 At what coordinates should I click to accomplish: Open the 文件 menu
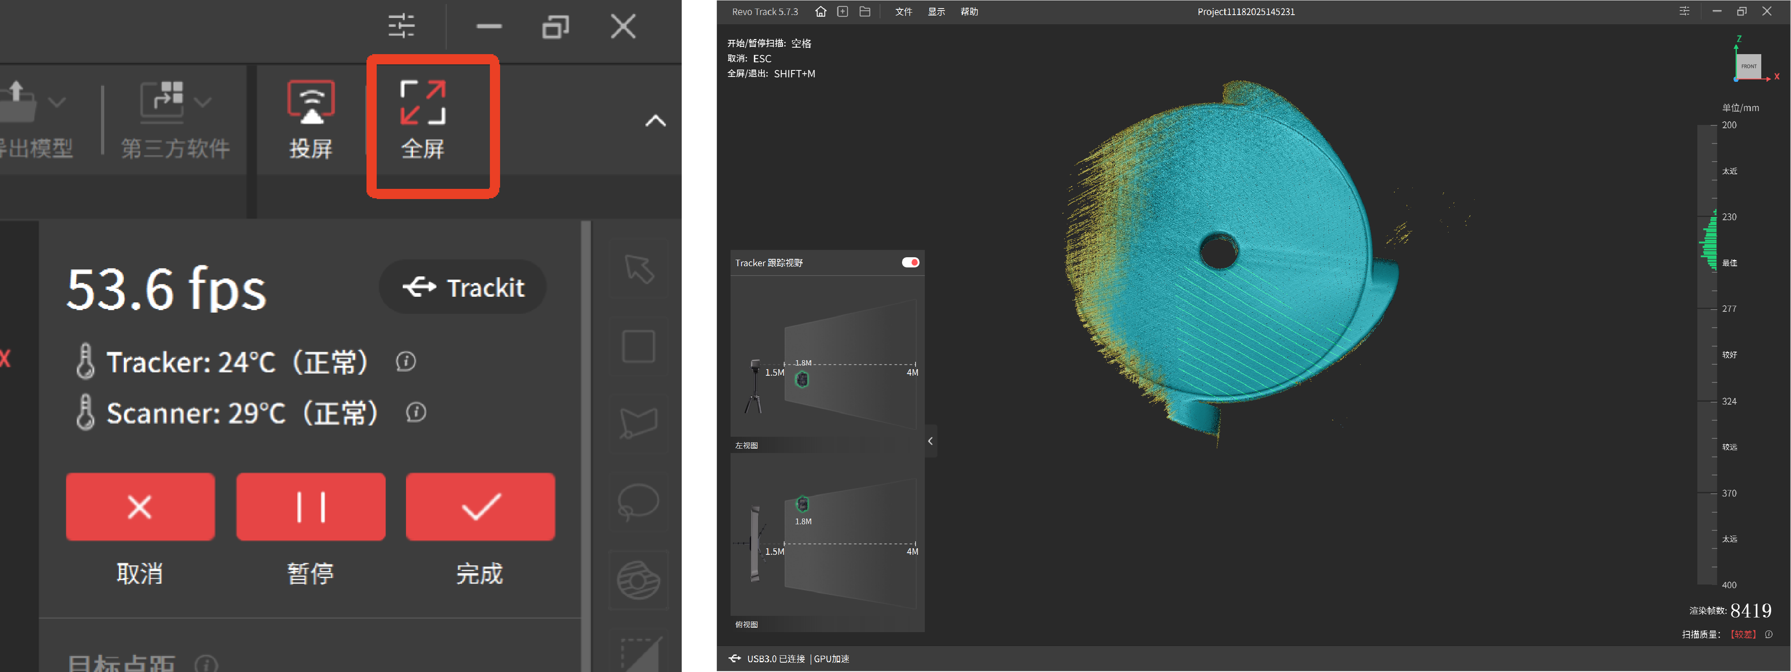[x=903, y=12]
